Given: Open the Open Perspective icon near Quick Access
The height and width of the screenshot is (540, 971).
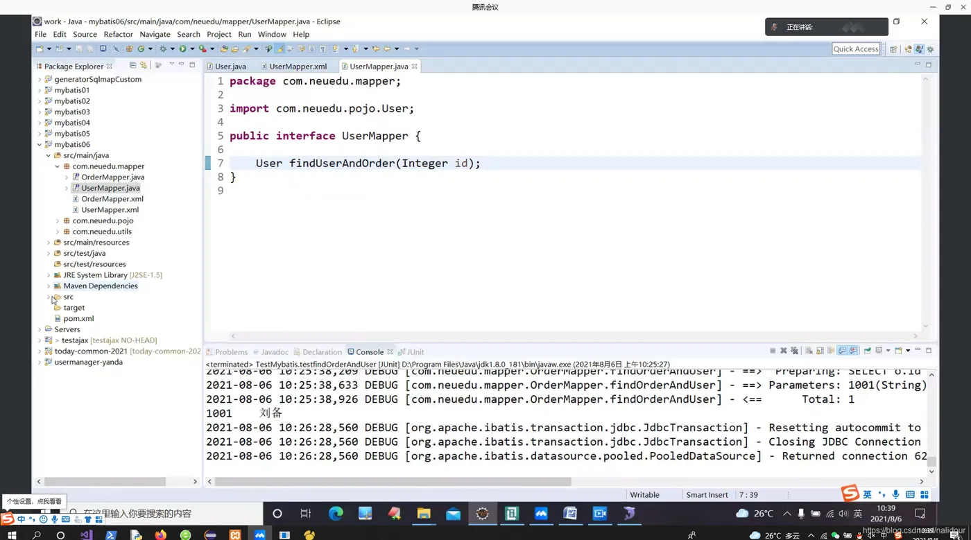Looking at the screenshot, I should pos(893,49).
